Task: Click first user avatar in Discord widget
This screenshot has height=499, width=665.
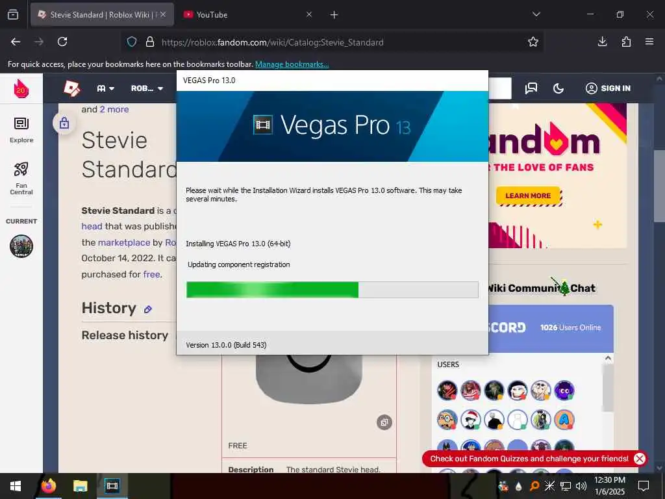Action: pyautogui.click(x=447, y=390)
